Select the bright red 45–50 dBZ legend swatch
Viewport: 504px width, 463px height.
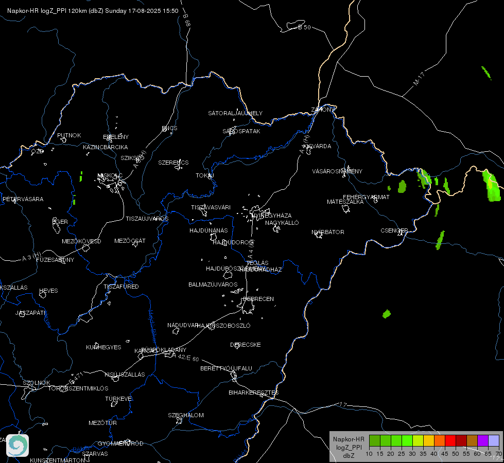coord(450,440)
